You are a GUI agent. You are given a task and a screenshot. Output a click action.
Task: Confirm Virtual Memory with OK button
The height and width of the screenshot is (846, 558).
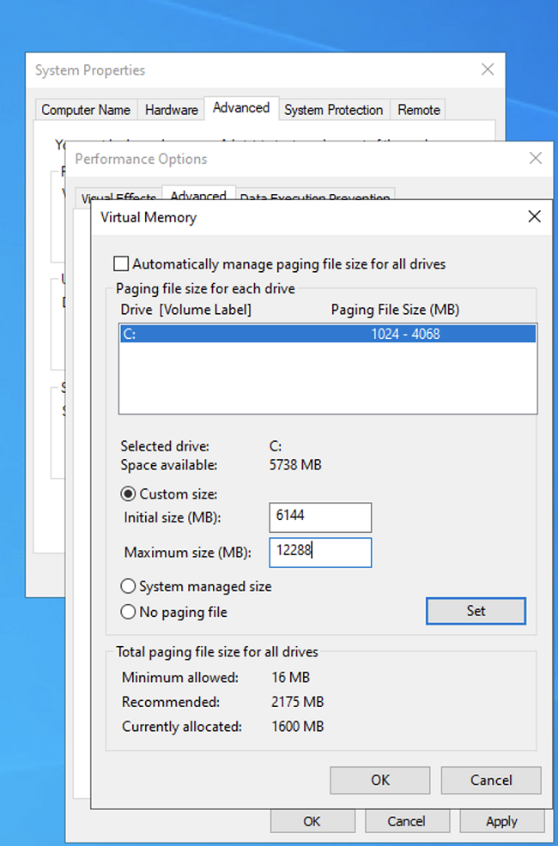tap(380, 780)
